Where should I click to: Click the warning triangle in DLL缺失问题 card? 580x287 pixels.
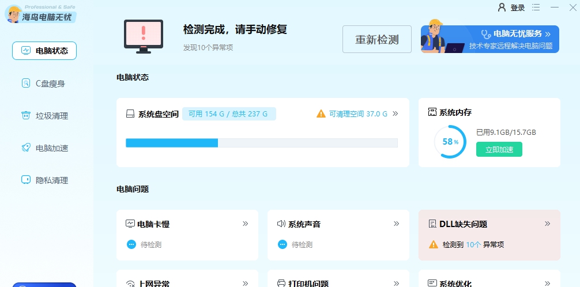point(434,244)
